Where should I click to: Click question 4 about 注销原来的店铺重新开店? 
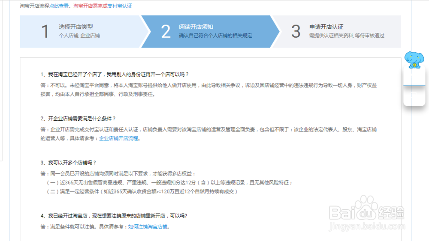click(x=114, y=216)
